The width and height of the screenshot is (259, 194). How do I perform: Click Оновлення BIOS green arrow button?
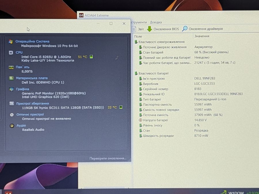(x=163, y=29)
